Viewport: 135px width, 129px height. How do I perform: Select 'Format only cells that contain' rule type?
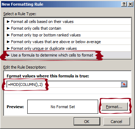pos(68,28)
